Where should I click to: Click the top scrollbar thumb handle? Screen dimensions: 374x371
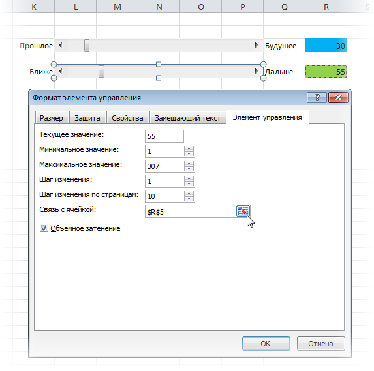[87, 45]
